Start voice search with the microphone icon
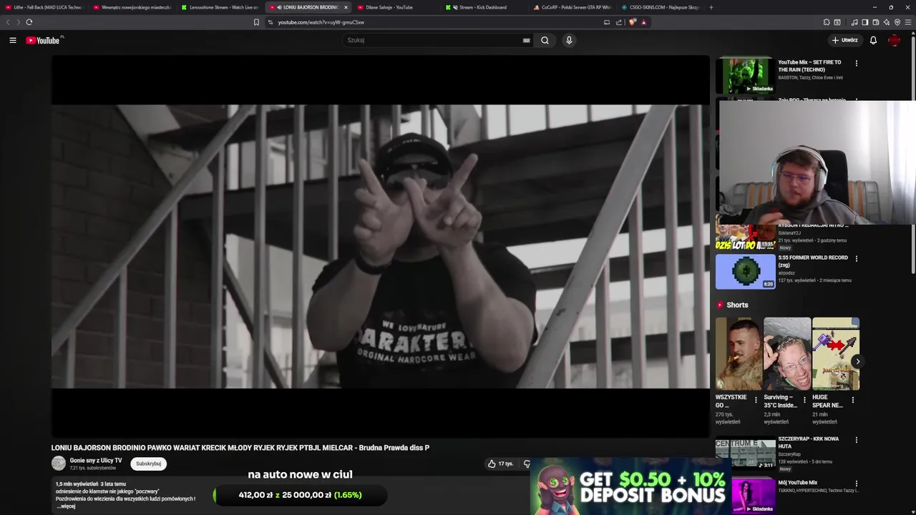Screen dimensions: 916x515 569,40
